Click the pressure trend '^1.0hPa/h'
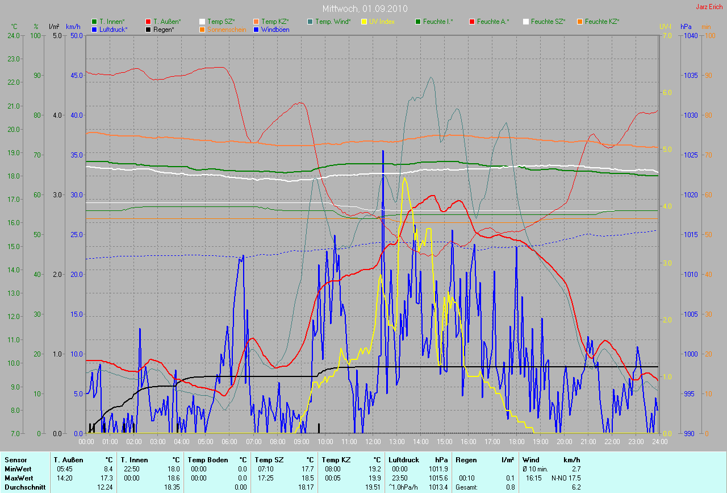This screenshot has height=493, width=727. [x=404, y=487]
